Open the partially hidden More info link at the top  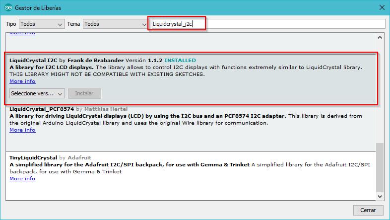click(22, 33)
